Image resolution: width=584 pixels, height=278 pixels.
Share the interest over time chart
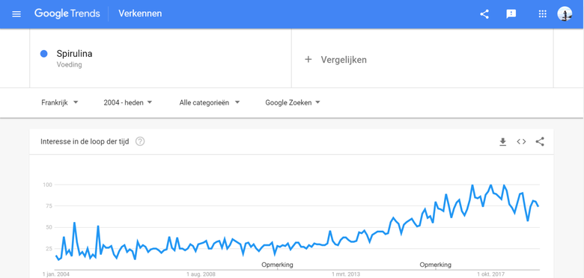[x=540, y=141]
